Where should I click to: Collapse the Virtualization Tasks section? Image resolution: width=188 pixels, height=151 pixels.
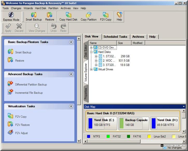[x=71, y=106]
